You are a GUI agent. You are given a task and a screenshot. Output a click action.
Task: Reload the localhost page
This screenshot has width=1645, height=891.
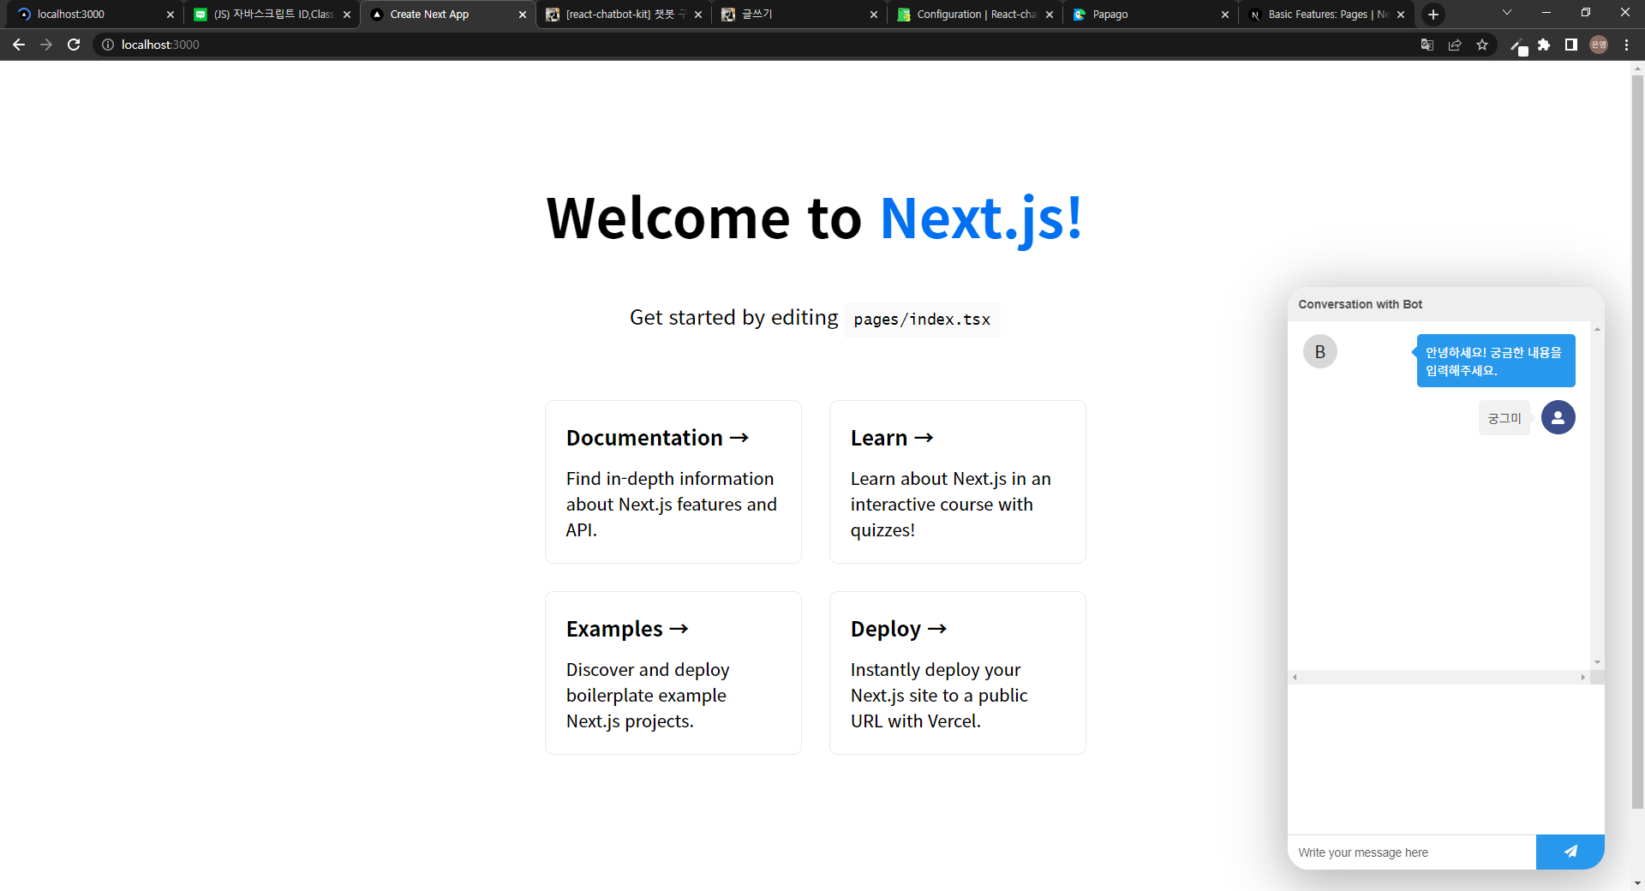coord(74,45)
